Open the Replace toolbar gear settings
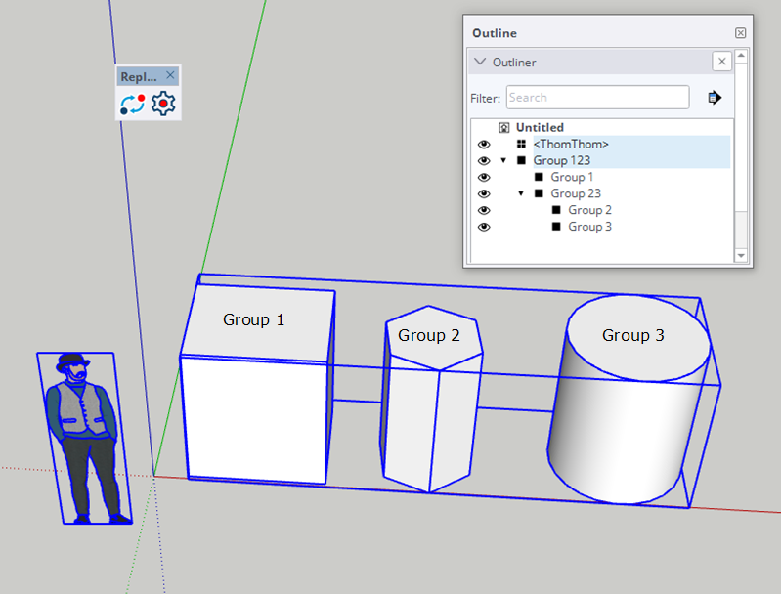Screen dimensions: 781x594 click(x=163, y=104)
